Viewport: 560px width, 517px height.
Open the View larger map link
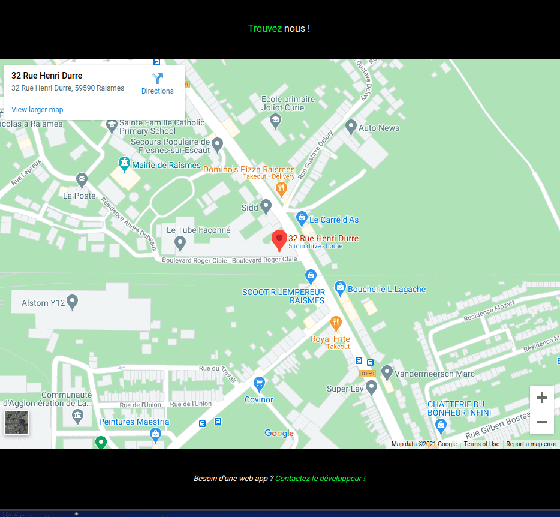(x=37, y=110)
